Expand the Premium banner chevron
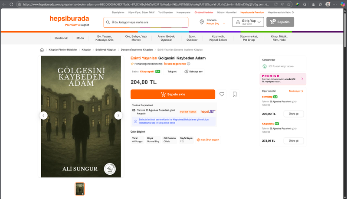347x199 pixels. pyautogui.click(x=302, y=79)
